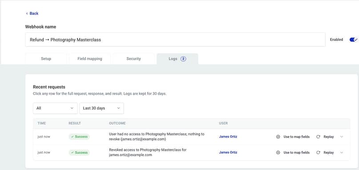
Task: Click 'just now' time in 'Revoked access' row
Action: [44, 153]
